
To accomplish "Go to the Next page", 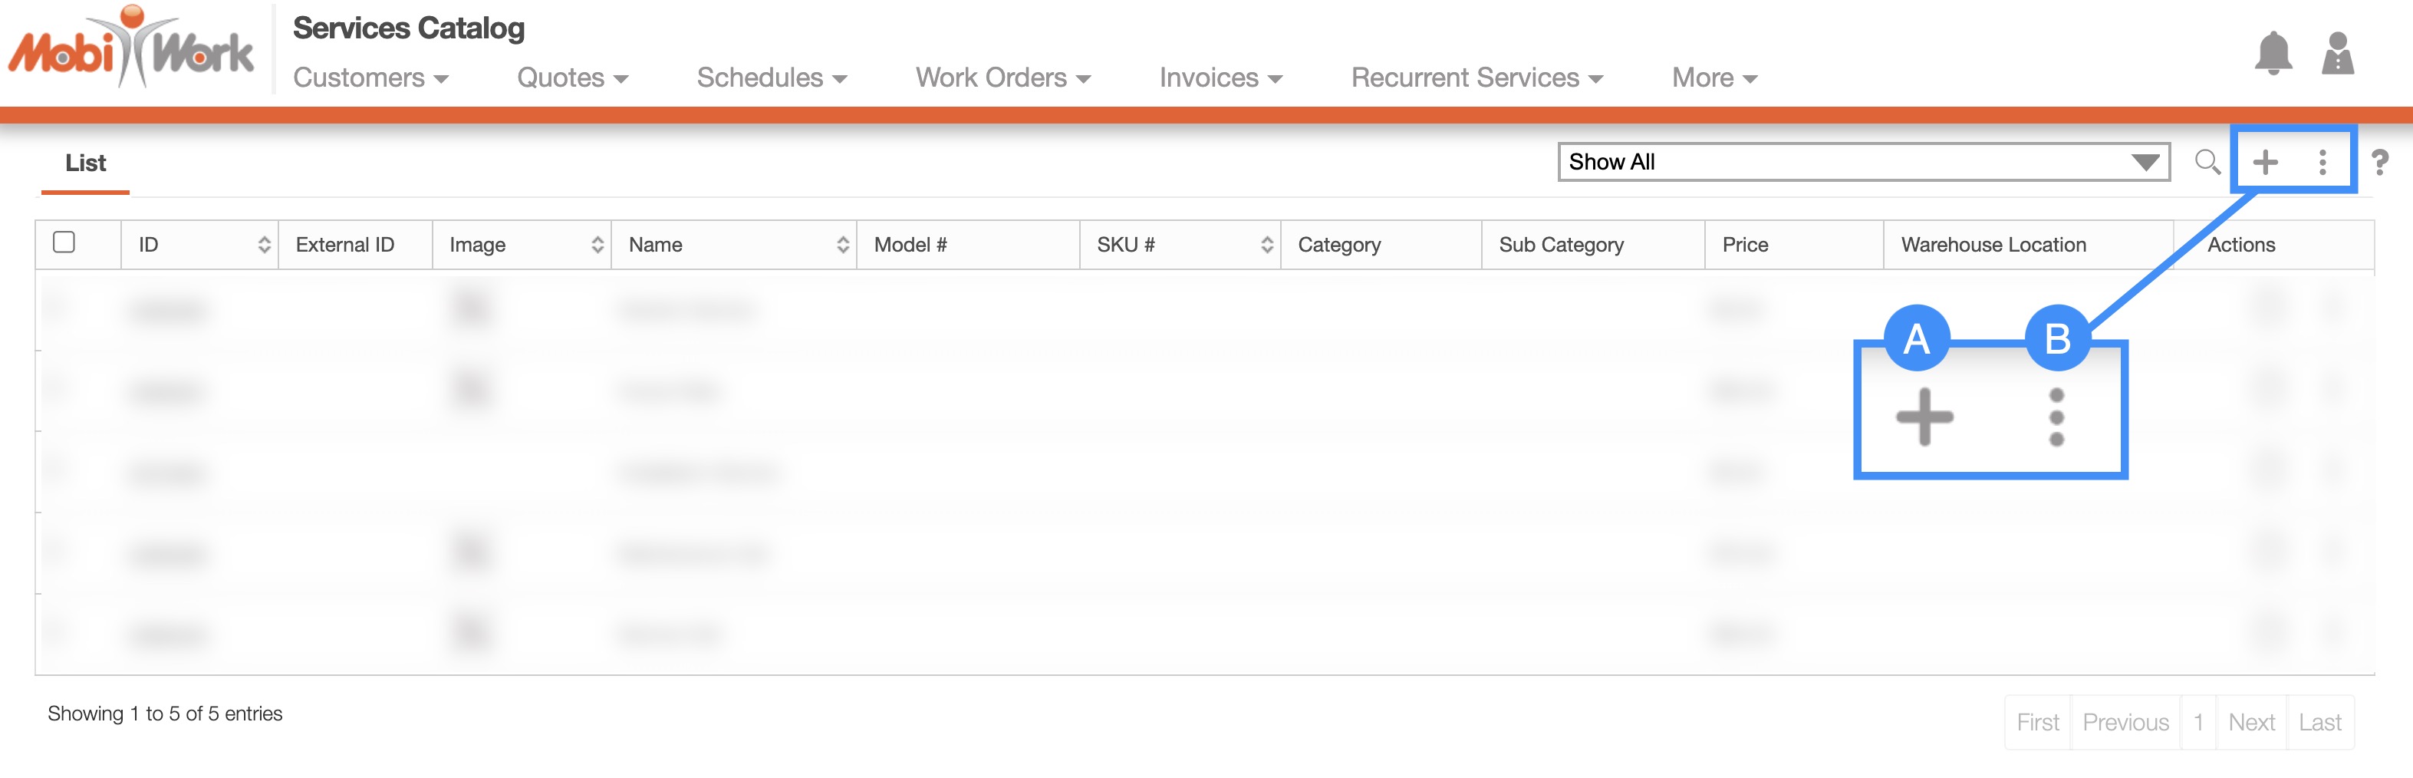I will pos(2251,722).
